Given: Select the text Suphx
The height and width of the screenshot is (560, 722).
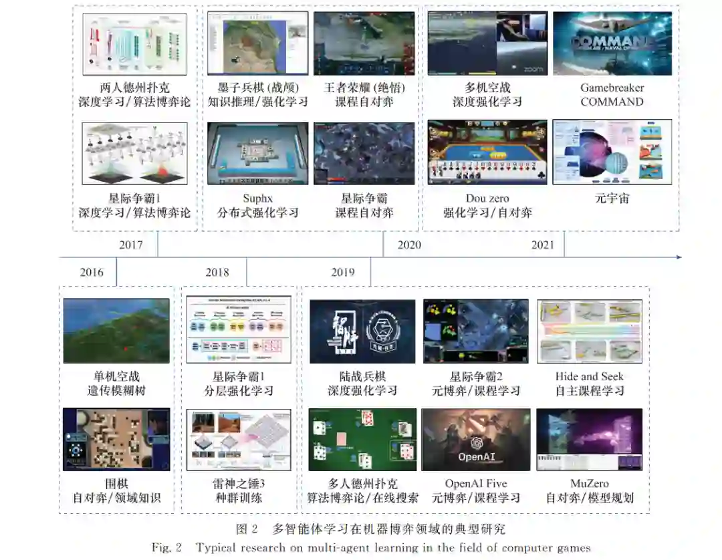Looking at the screenshot, I should pyautogui.click(x=257, y=198).
